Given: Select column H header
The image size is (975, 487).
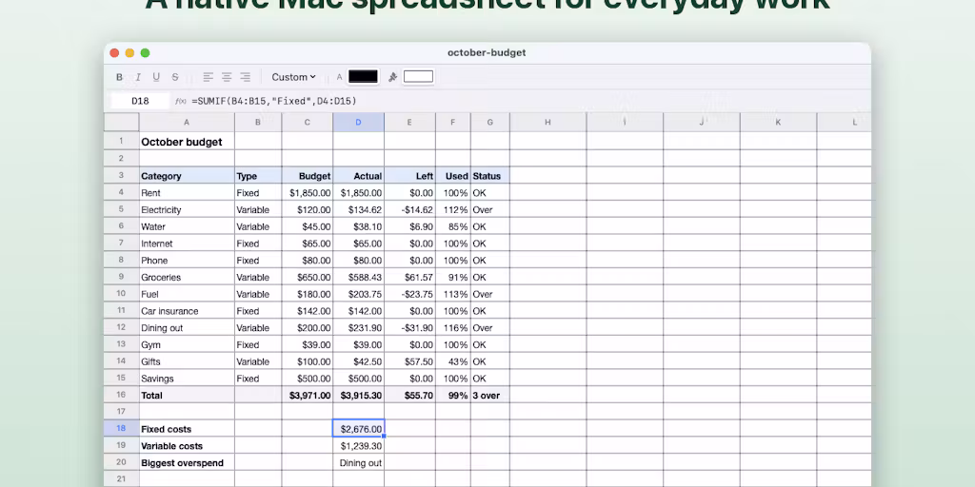Looking at the screenshot, I should [x=547, y=123].
